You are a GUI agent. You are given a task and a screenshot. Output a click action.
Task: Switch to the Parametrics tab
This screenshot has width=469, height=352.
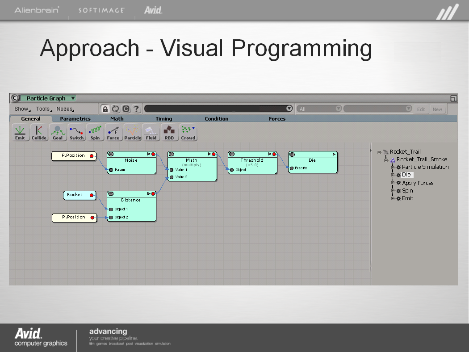coord(75,119)
